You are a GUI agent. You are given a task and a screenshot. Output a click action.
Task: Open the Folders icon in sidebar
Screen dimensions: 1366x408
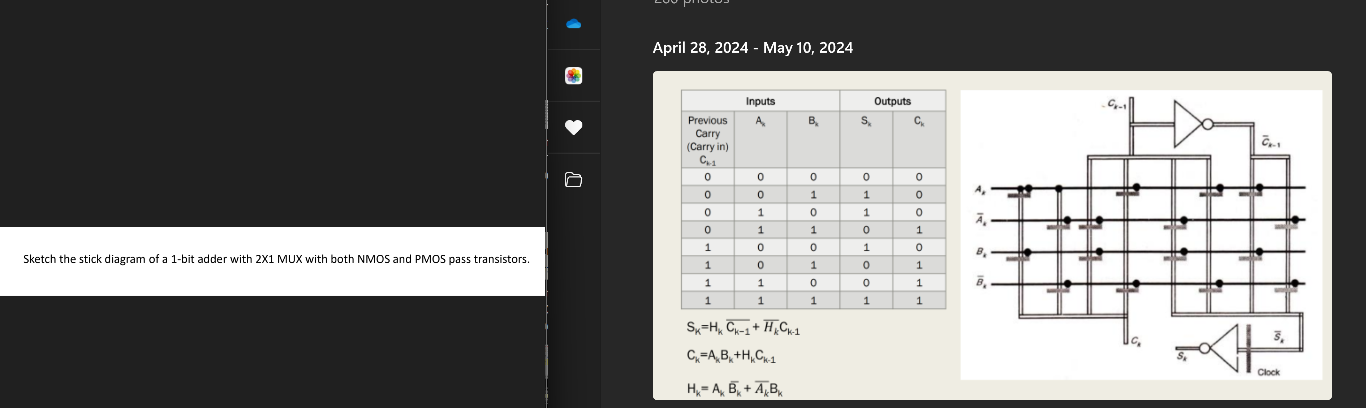point(573,180)
